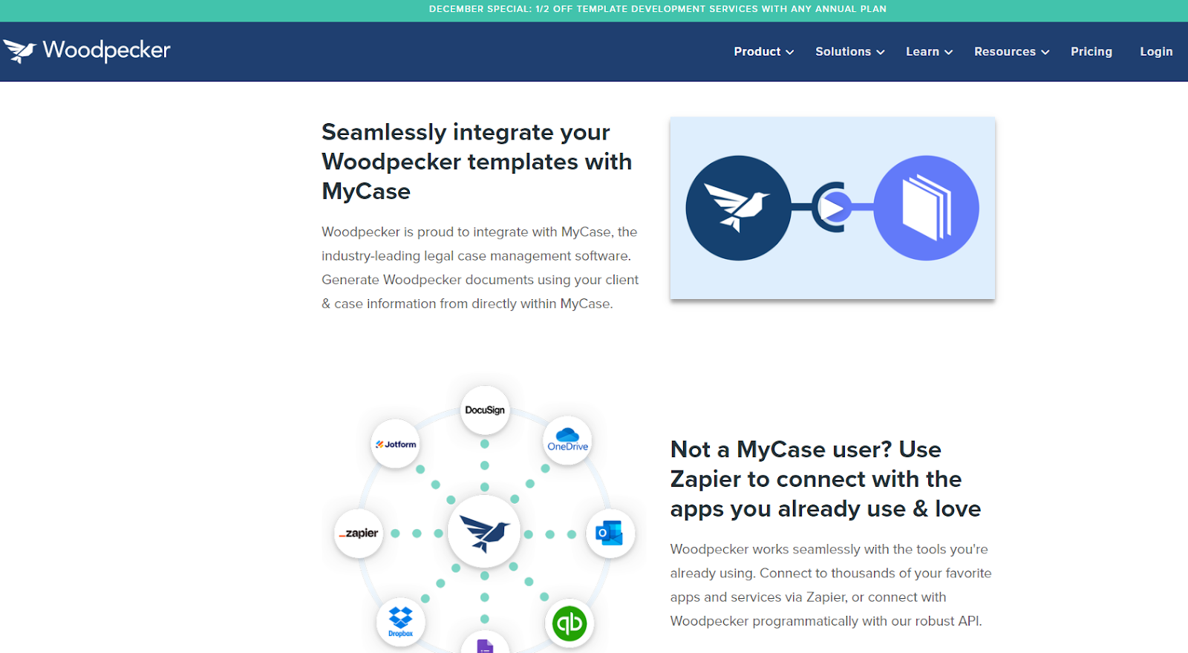Screen dimensions: 1188x653
Task: Go to the Pricing page
Action: [1091, 51]
